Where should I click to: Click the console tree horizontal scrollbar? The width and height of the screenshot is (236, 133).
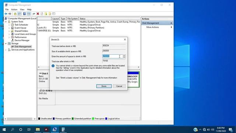tap(20, 119)
